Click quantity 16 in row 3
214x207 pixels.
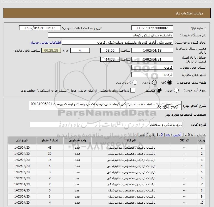point(50,160)
